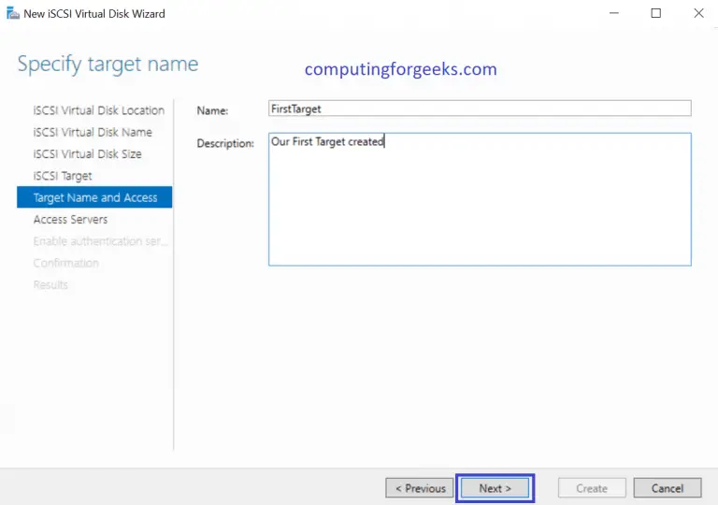Go to iSCSI Virtual Disk Location step
The width and height of the screenshot is (718, 505).
(x=98, y=110)
